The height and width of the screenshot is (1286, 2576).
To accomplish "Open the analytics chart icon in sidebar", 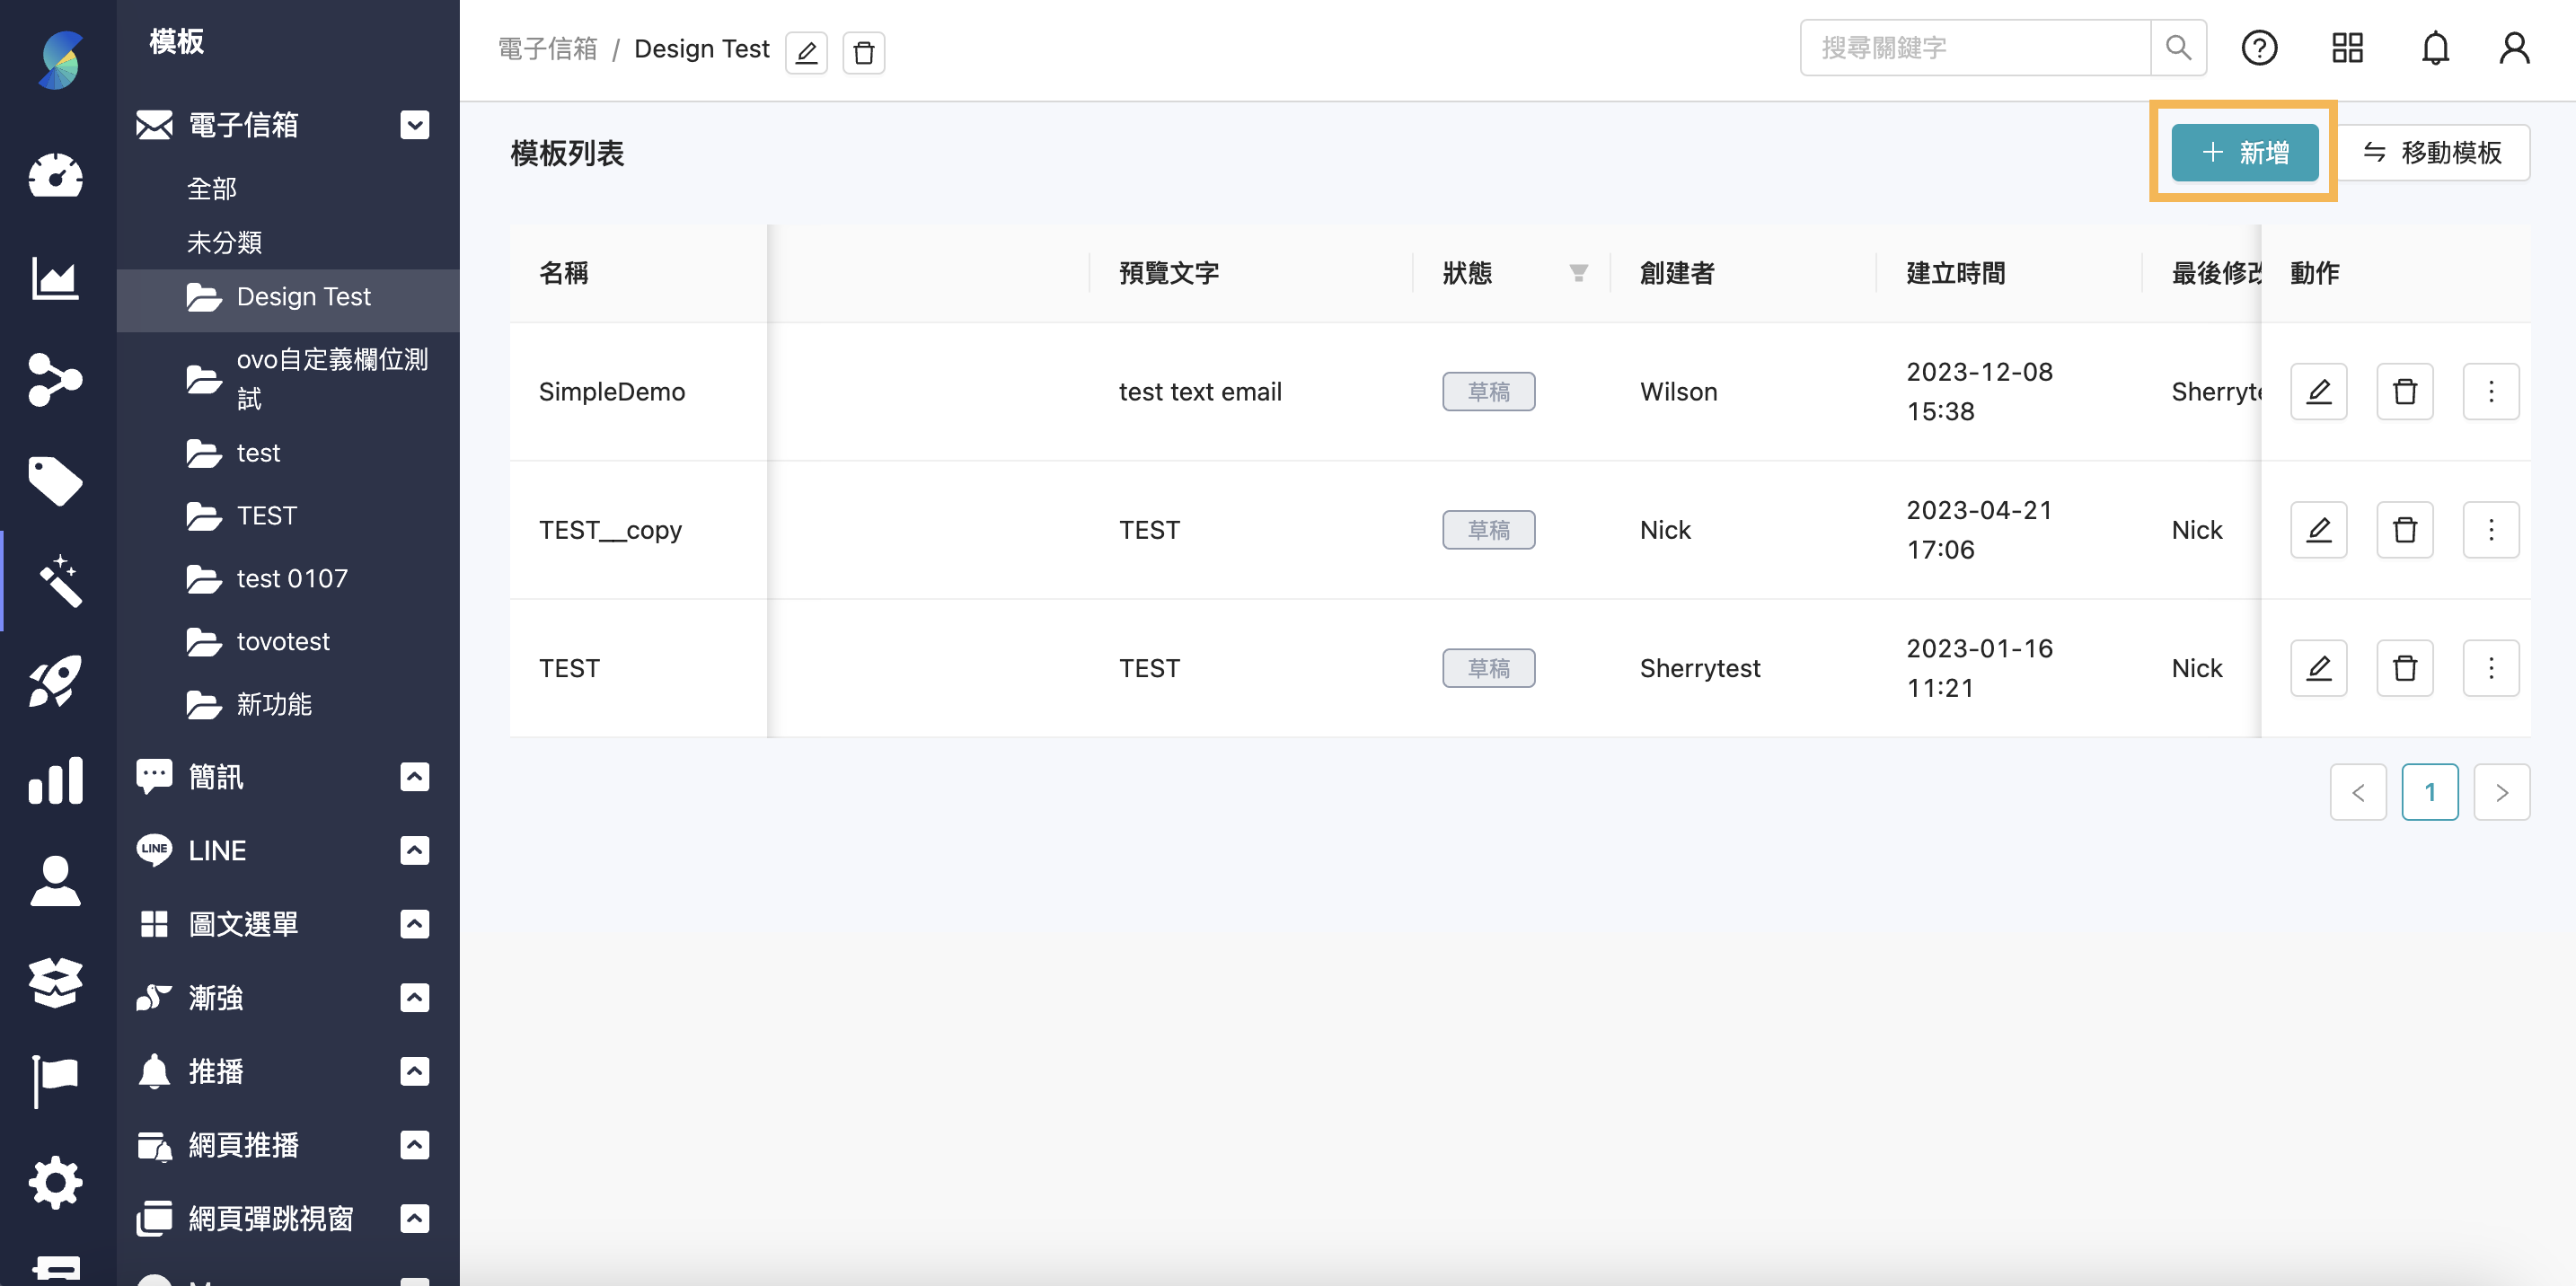I will point(55,280).
